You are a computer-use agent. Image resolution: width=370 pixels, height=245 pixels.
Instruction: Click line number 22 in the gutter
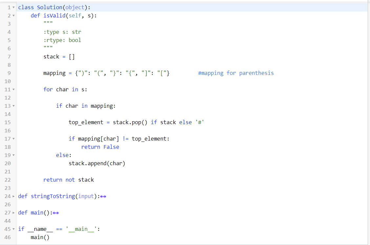[8, 180]
